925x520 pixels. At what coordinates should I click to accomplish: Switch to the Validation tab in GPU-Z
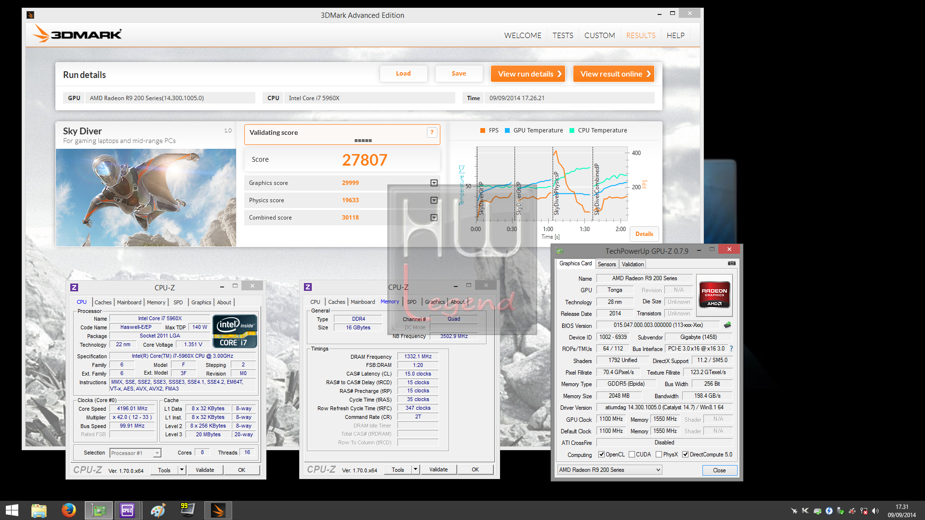point(633,264)
